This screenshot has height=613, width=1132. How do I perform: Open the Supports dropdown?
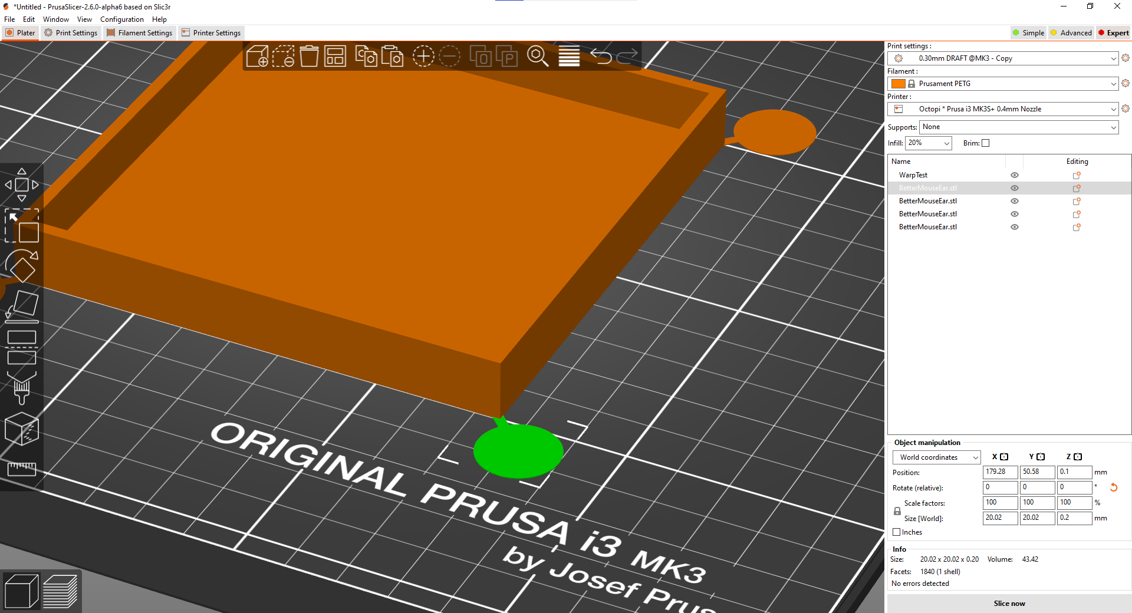point(1019,127)
